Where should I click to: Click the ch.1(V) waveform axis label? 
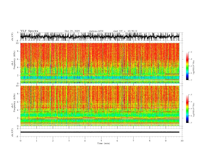click(12, 37)
